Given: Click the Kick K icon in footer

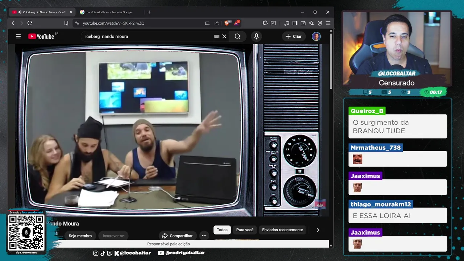Looking at the screenshot, I should [x=116, y=253].
